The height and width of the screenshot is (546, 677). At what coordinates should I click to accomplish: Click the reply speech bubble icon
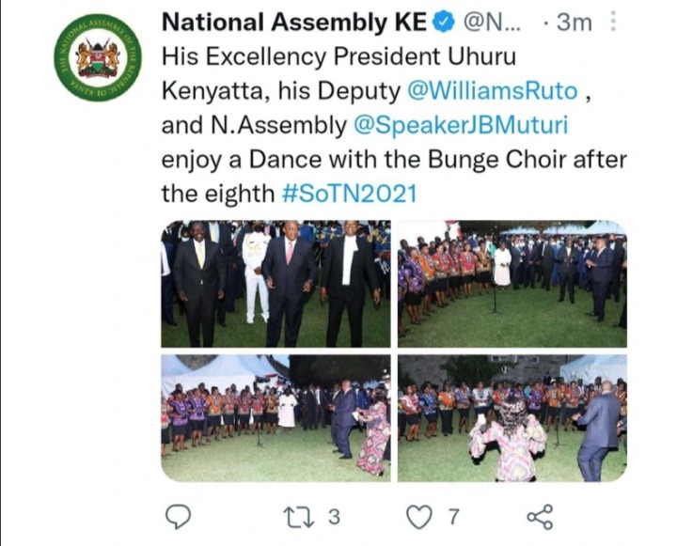[179, 516]
